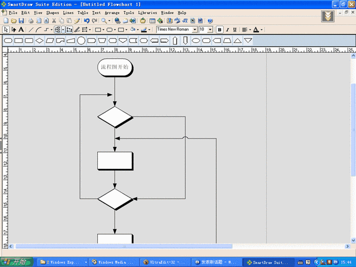Select the straight line drawing tool

[31, 30]
